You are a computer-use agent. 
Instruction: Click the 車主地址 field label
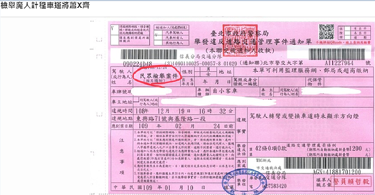pos(122,102)
